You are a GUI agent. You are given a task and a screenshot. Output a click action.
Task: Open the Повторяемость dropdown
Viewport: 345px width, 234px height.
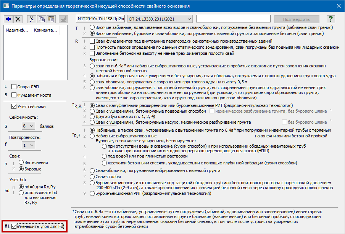[28, 145]
